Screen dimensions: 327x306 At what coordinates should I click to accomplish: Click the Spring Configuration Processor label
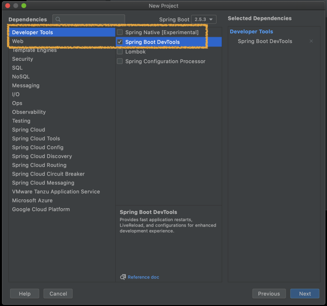point(165,61)
